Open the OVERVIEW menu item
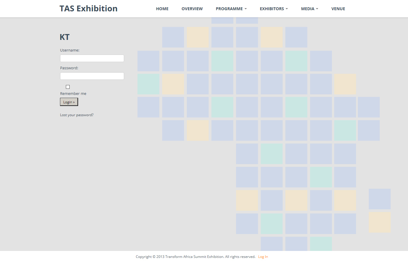 192,9
